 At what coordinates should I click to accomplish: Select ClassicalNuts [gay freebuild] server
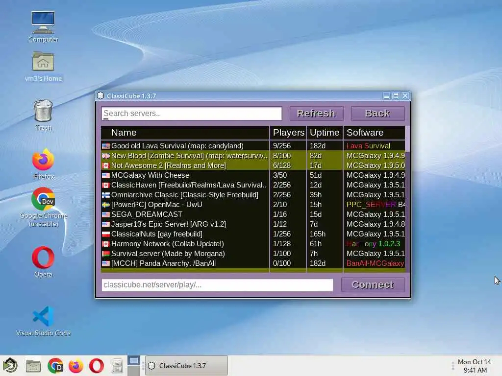[x=185, y=234]
